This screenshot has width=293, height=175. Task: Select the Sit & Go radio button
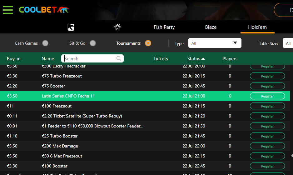[93, 43]
